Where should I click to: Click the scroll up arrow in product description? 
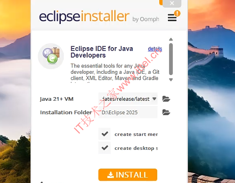[x=171, y=40]
